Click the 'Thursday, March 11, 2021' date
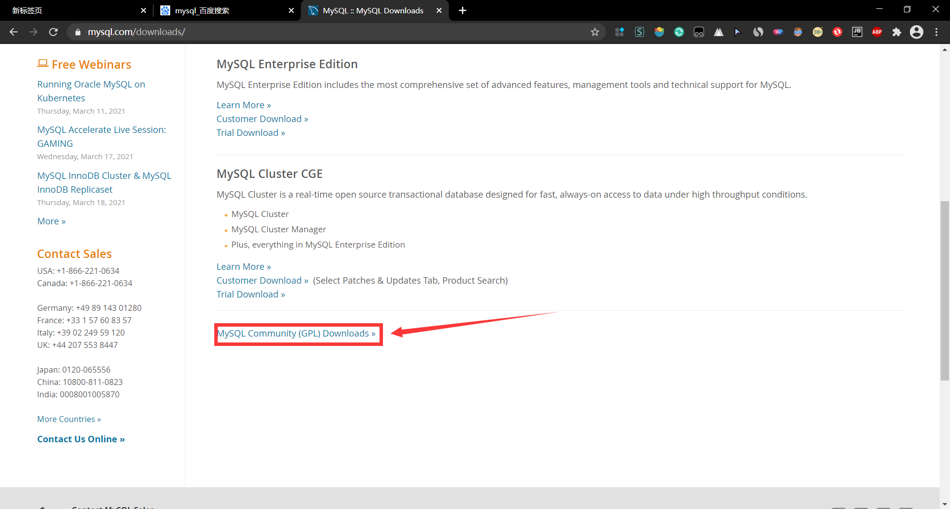 pyautogui.click(x=81, y=111)
